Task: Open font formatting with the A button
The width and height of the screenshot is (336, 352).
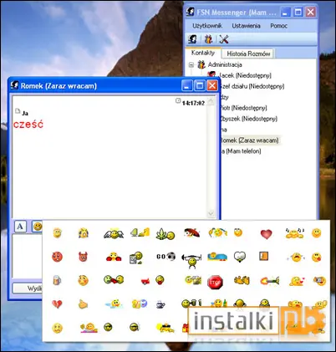Action: pyautogui.click(x=20, y=227)
